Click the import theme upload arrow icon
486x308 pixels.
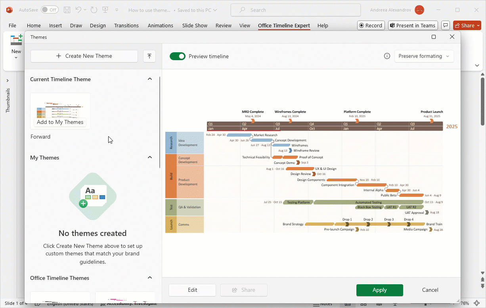click(149, 56)
